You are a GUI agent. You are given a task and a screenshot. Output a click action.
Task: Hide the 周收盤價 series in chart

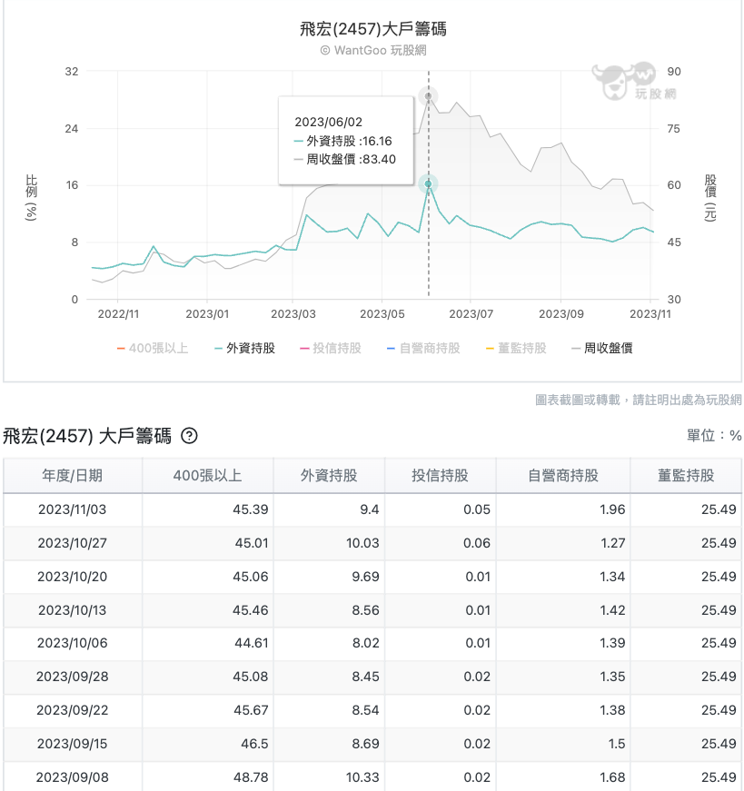[601, 348]
